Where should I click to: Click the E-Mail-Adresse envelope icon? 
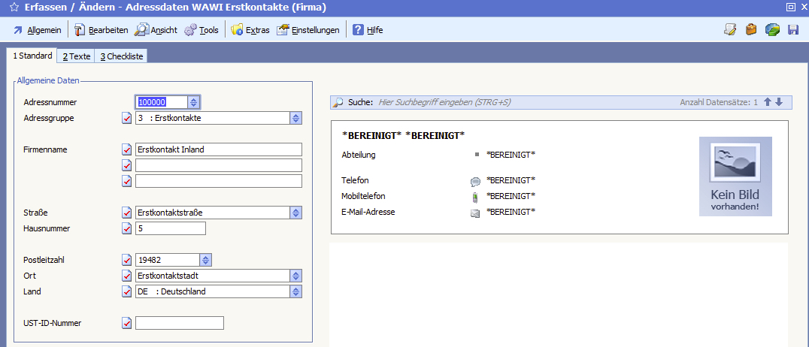point(475,213)
